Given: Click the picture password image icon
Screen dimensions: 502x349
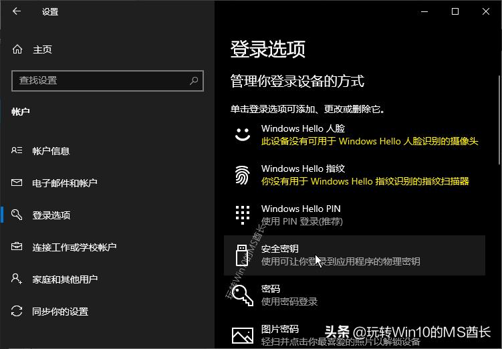Looking at the screenshot, I should tap(243, 335).
